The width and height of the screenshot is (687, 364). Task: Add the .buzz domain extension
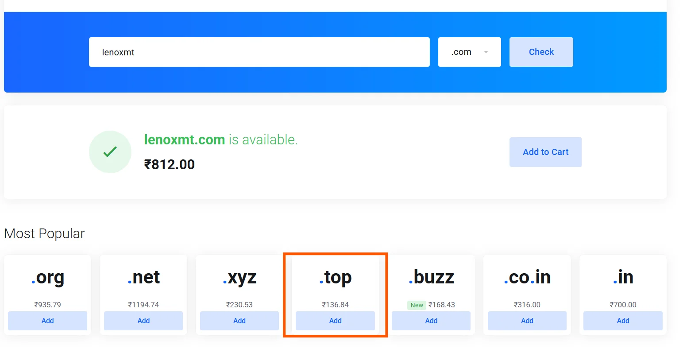(x=431, y=321)
